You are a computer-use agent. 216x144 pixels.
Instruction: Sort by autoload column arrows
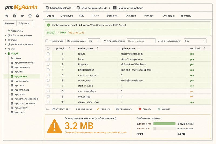(x=205, y=48)
